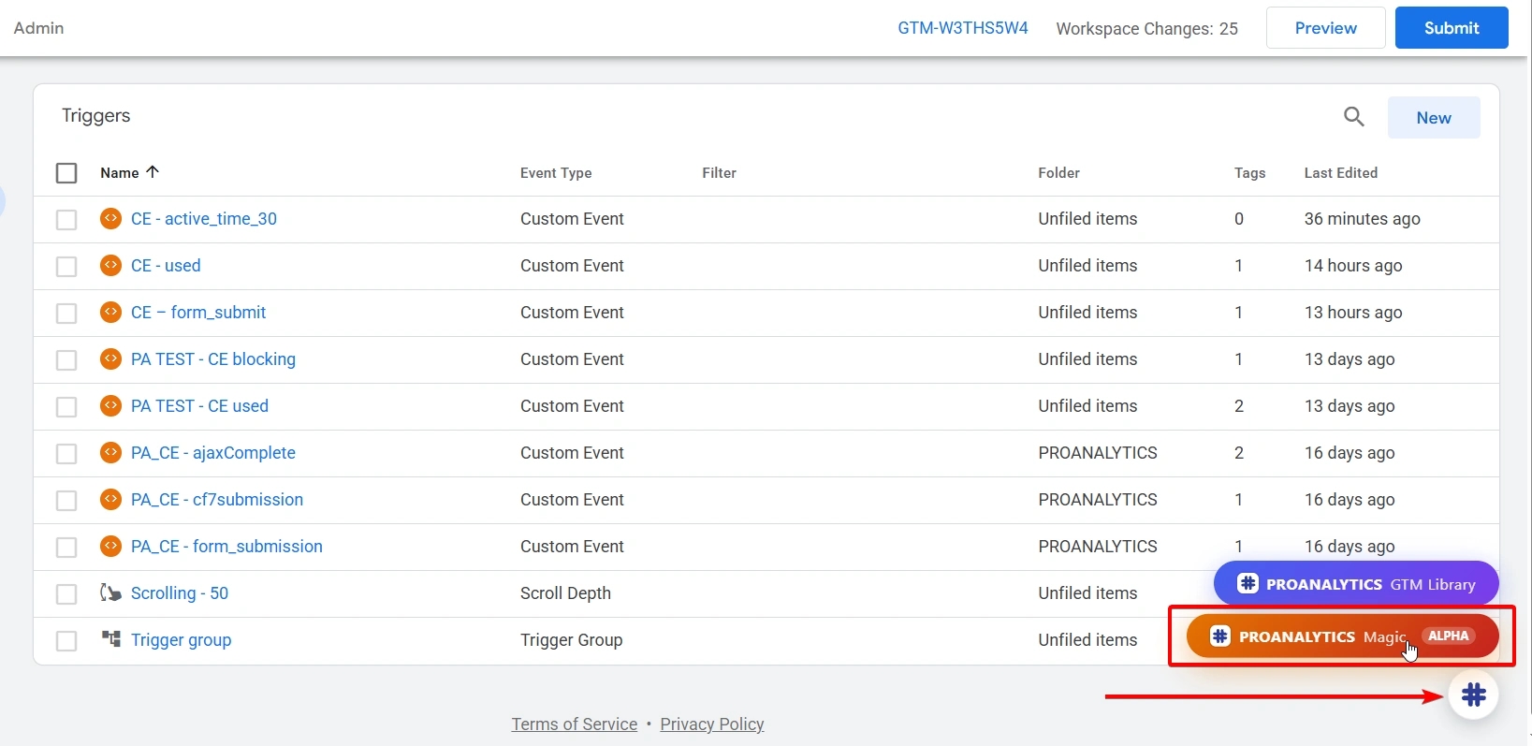This screenshot has width=1532, height=746.
Task: Create a New trigger
Action: 1434,118
